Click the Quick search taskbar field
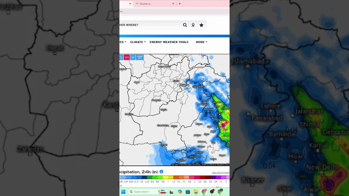This screenshot has height=196, width=349. point(141,192)
